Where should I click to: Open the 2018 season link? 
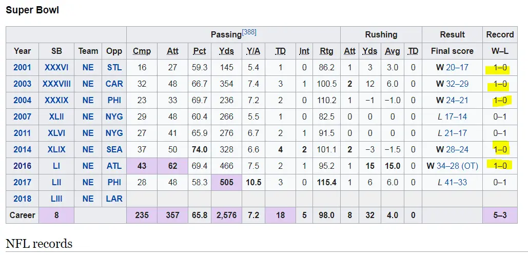tap(22, 199)
